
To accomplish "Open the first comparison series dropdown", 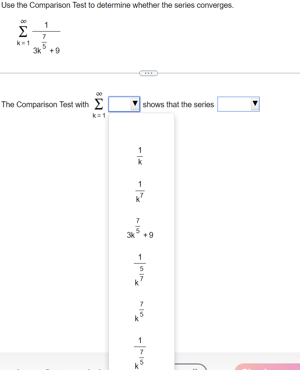I will [124, 104].
